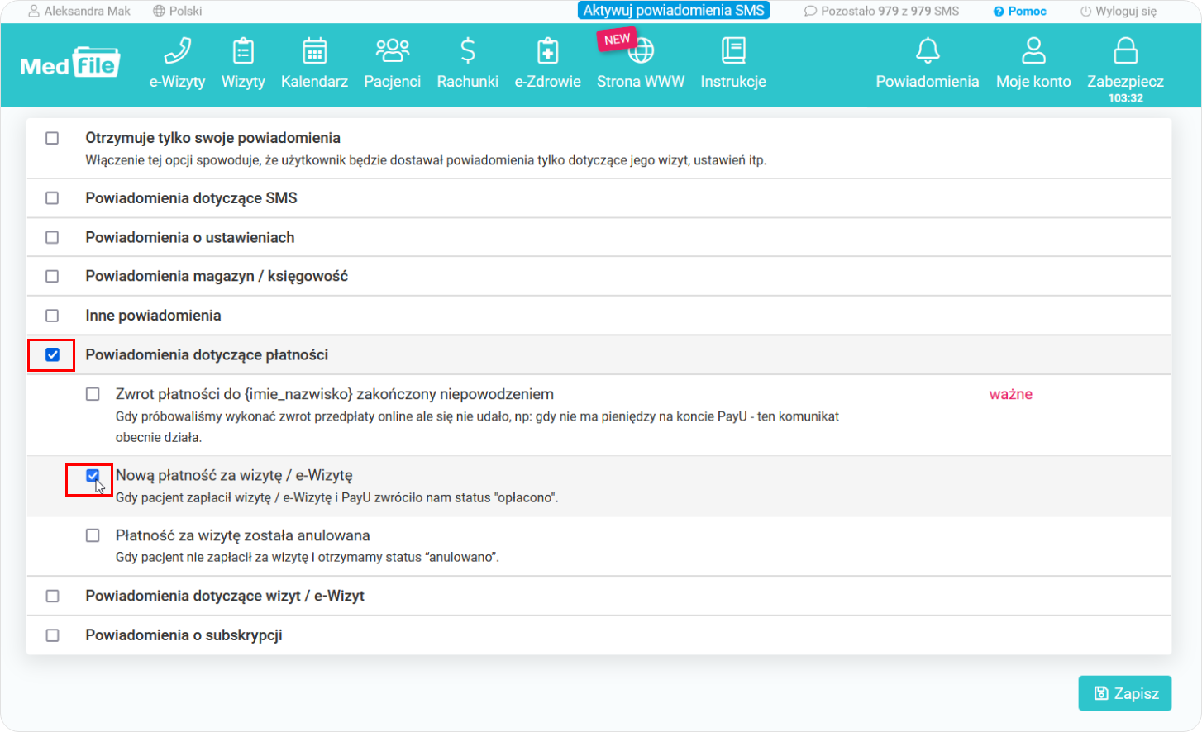Click the NEW badge on Strona WWW
1202x732 pixels.
(617, 40)
